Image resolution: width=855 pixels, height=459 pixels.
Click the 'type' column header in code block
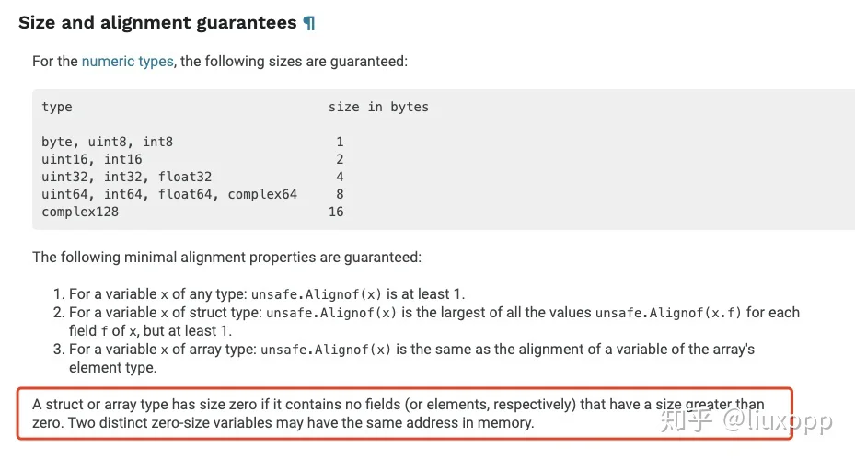57,107
